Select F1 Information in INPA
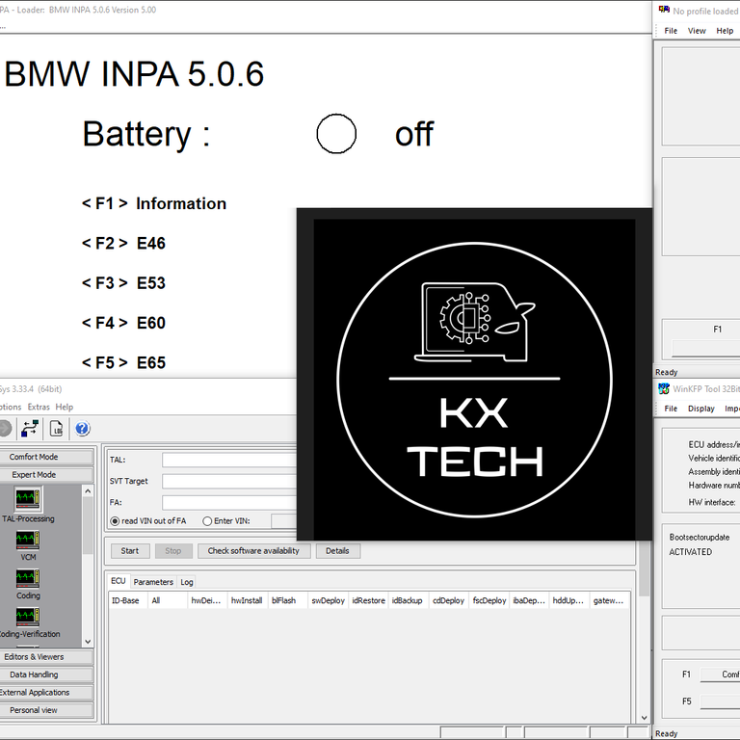740x740 pixels. click(154, 203)
